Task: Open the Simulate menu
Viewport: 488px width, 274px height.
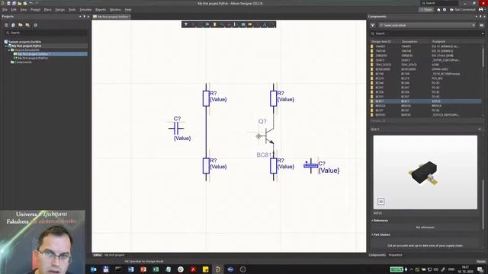Action: [85, 10]
